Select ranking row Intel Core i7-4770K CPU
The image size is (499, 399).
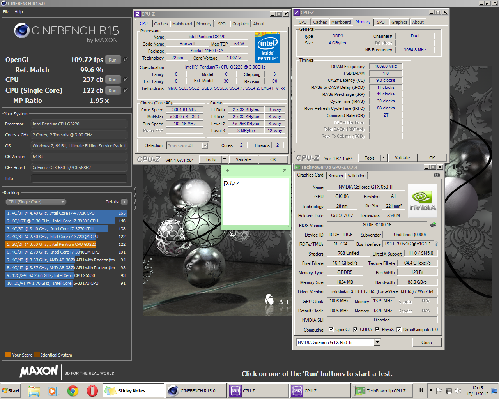(66, 213)
